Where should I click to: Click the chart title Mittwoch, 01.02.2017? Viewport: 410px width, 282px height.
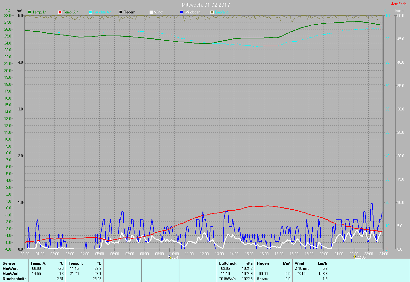(x=206, y=5)
